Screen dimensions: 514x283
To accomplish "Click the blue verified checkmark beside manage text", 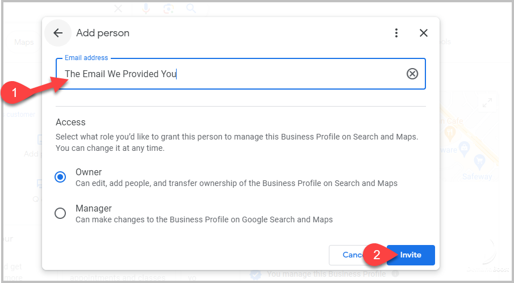I will (x=256, y=274).
